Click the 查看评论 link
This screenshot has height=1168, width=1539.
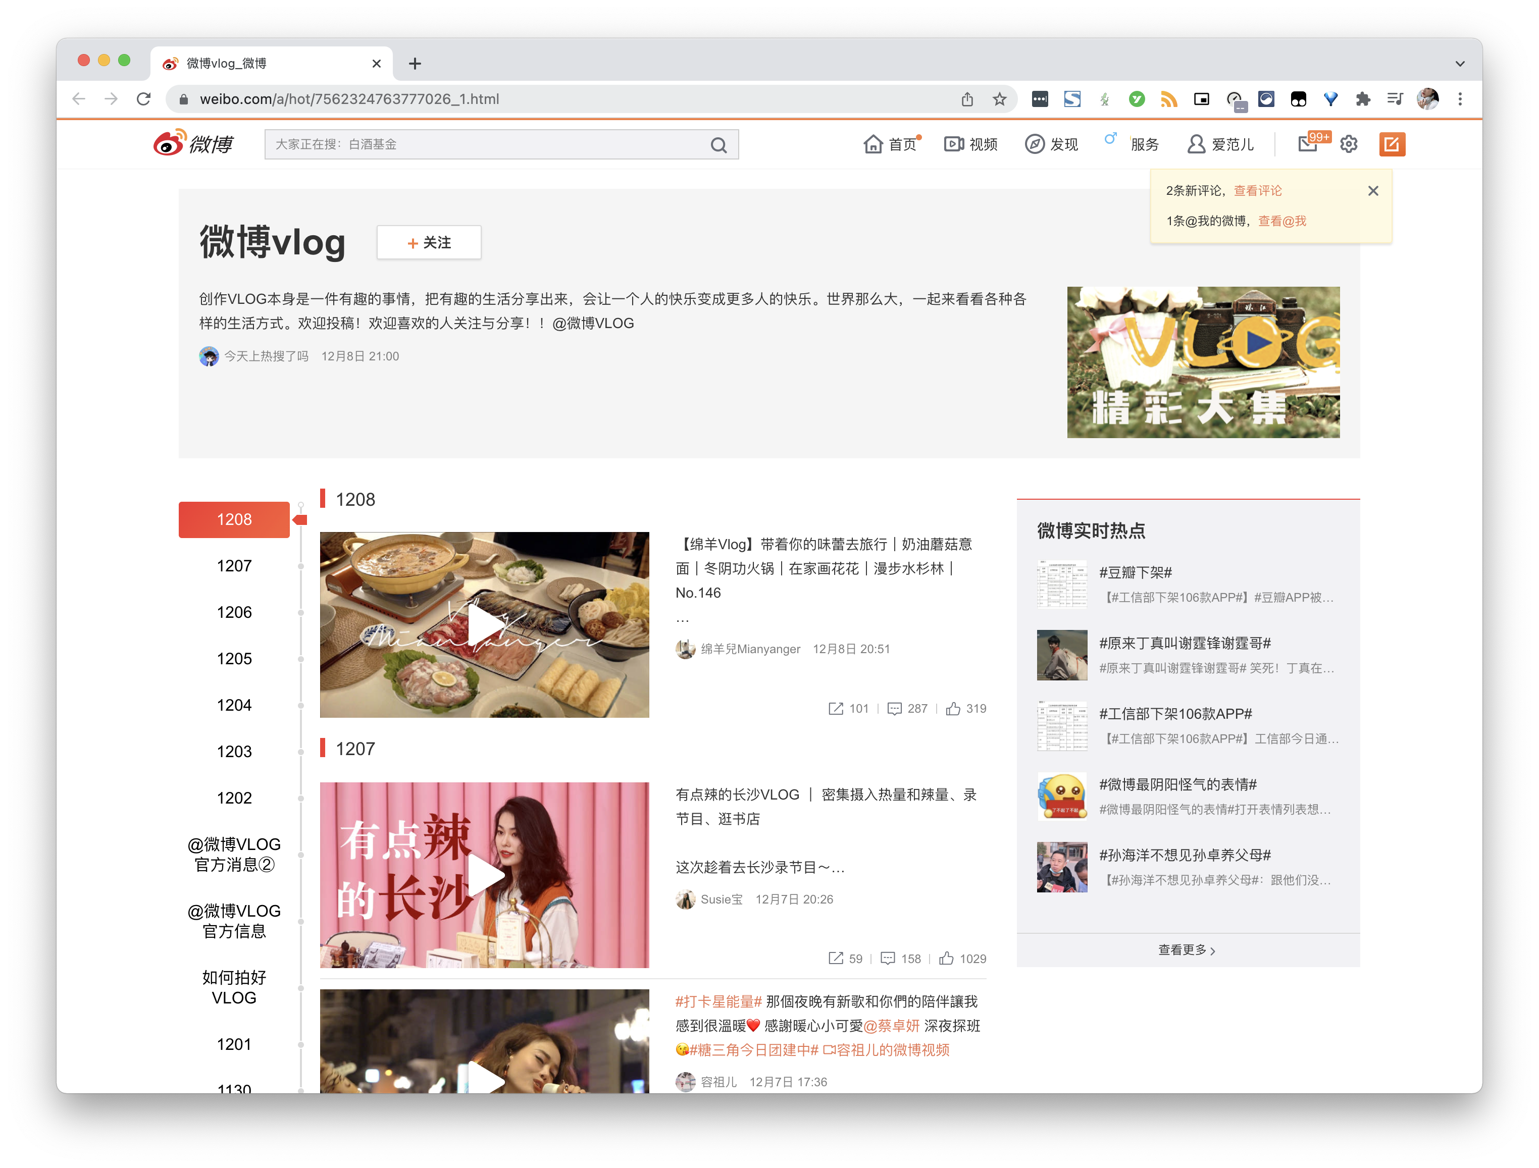(1257, 191)
